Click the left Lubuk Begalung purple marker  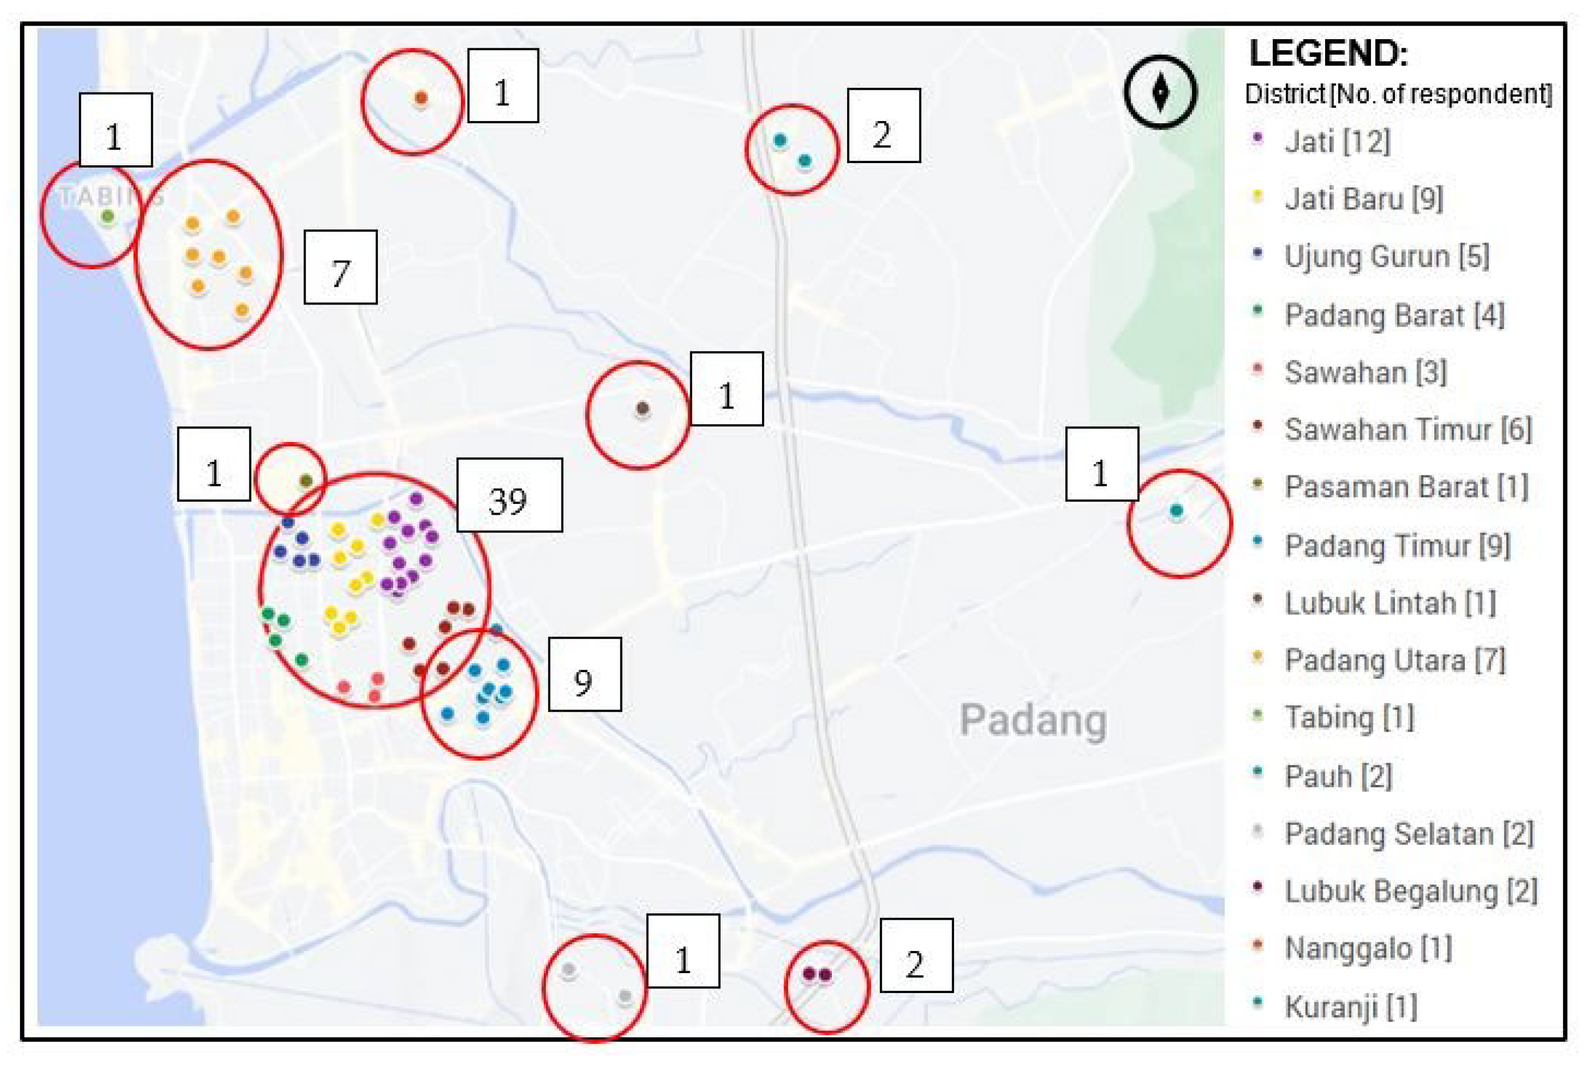[809, 974]
